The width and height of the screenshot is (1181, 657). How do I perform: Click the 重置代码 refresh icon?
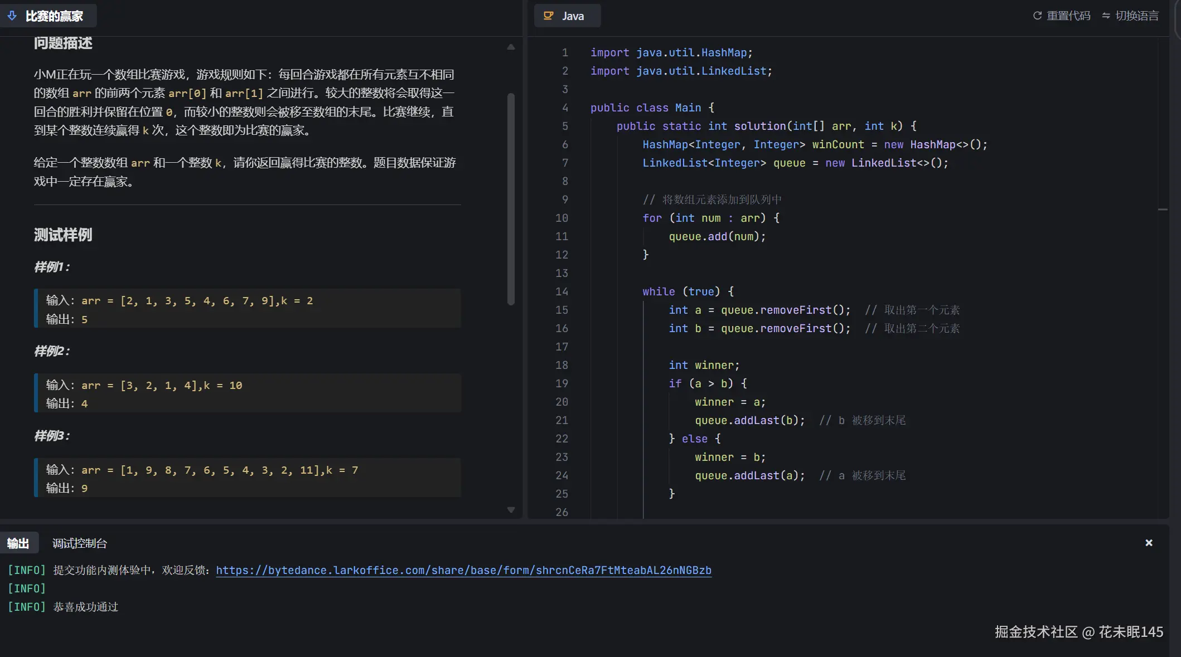(x=1037, y=16)
